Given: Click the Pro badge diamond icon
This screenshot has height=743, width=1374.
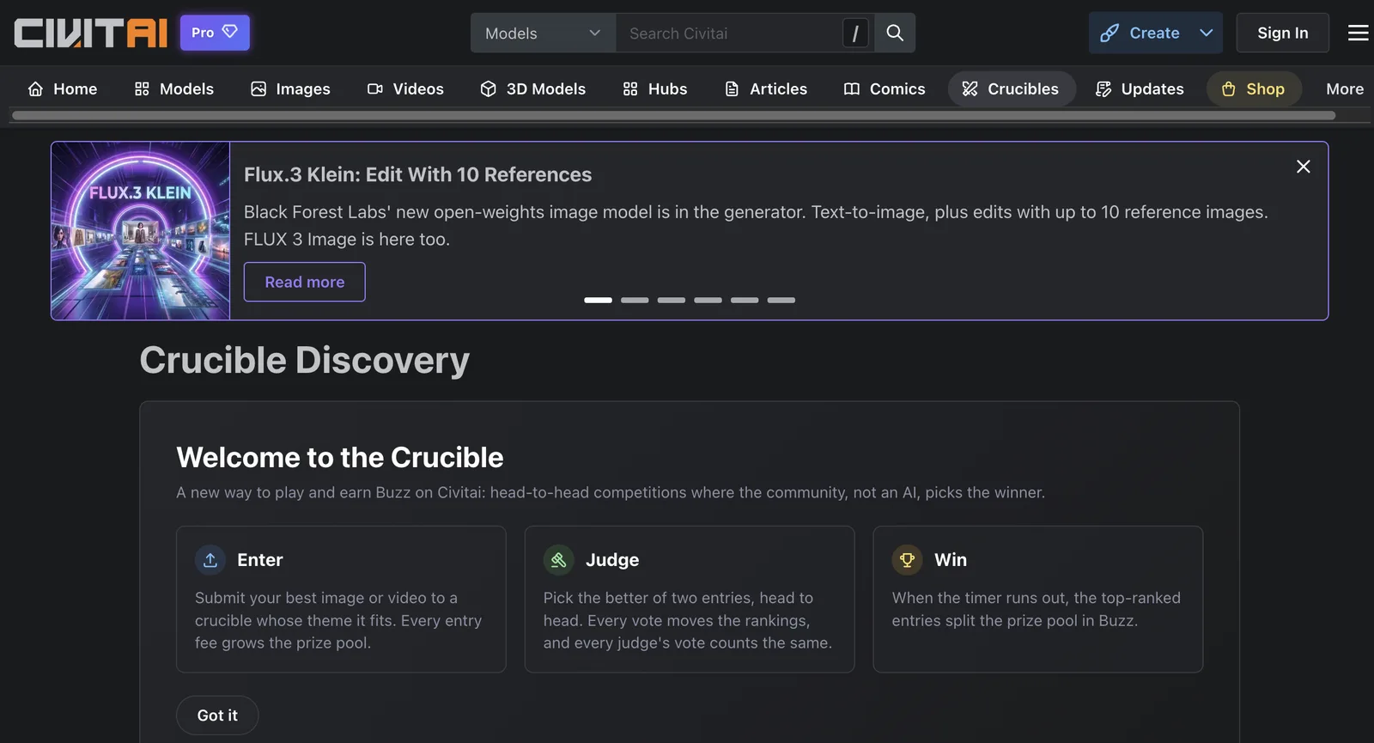Looking at the screenshot, I should point(229,32).
